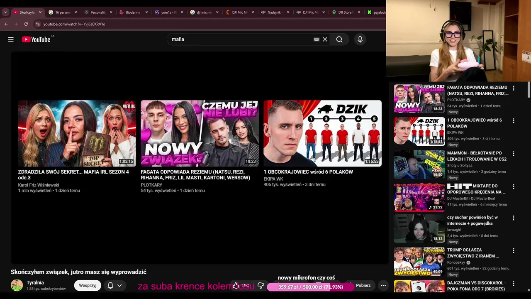Open the three-dot more actions under the video
Viewport: 531px width, 299px height.
tap(383, 286)
